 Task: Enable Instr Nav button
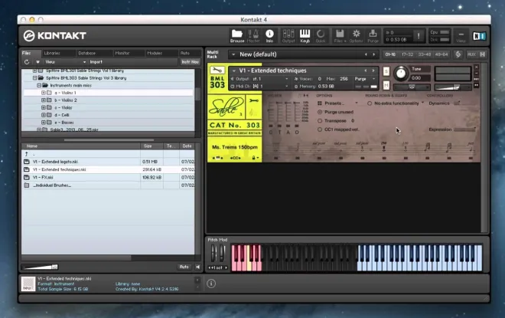point(190,62)
